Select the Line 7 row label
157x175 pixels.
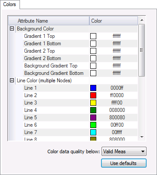click(x=30, y=132)
